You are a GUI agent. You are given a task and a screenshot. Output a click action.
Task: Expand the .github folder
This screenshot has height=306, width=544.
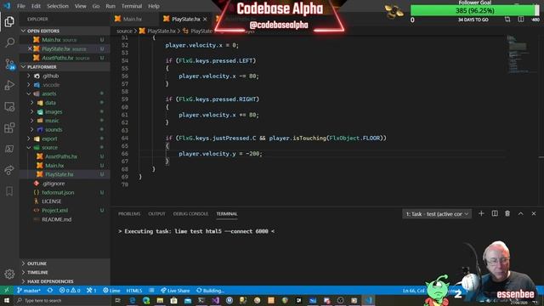29,76
